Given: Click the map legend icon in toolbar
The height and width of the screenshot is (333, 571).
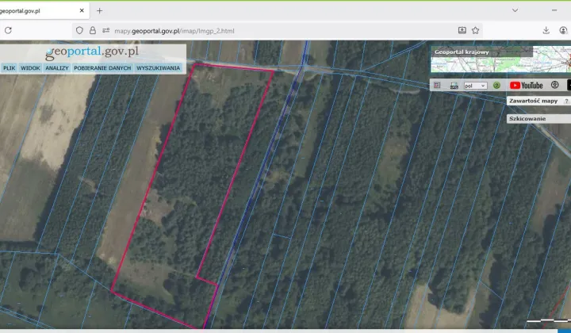Looking at the screenshot, I should pyautogui.click(x=437, y=85).
